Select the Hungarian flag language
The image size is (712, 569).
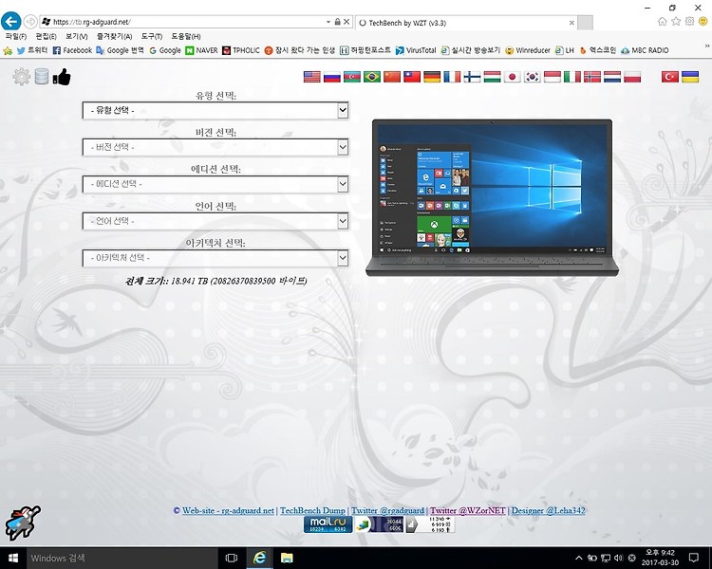point(492,77)
